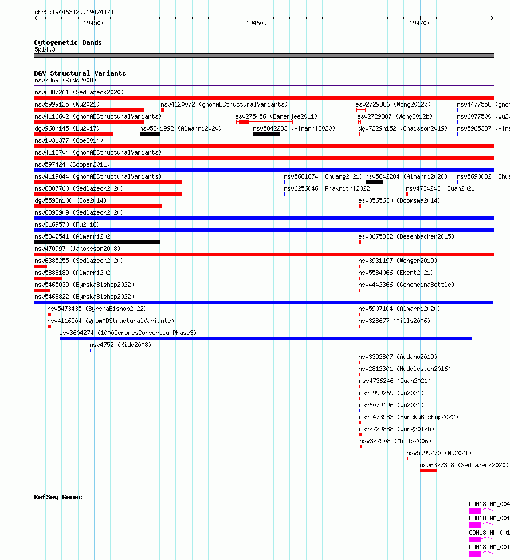This screenshot has width=510, height=560.
Task: Click esv3675332 (Besenbacher2015) label
Action: point(406,237)
